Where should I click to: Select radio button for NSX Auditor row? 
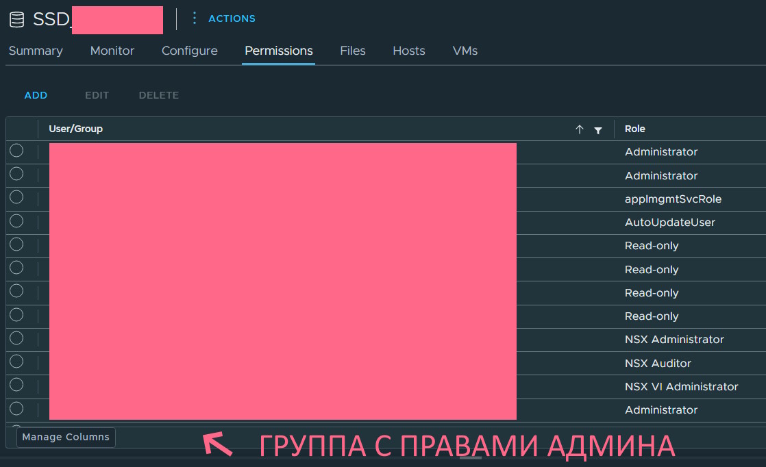pyautogui.click(x=16, y=362)
